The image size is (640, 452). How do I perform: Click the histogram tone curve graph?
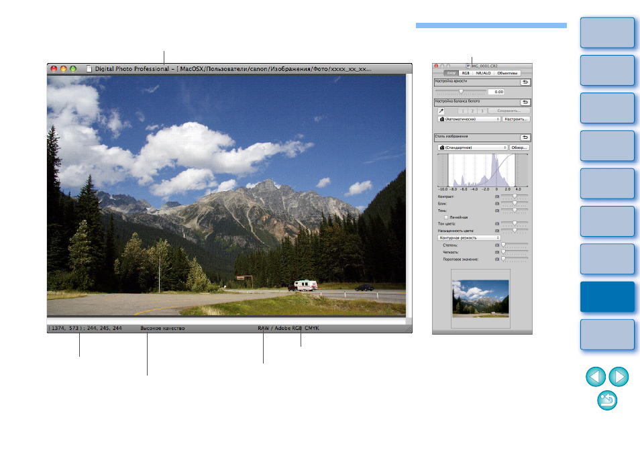[x=482, y=170]
